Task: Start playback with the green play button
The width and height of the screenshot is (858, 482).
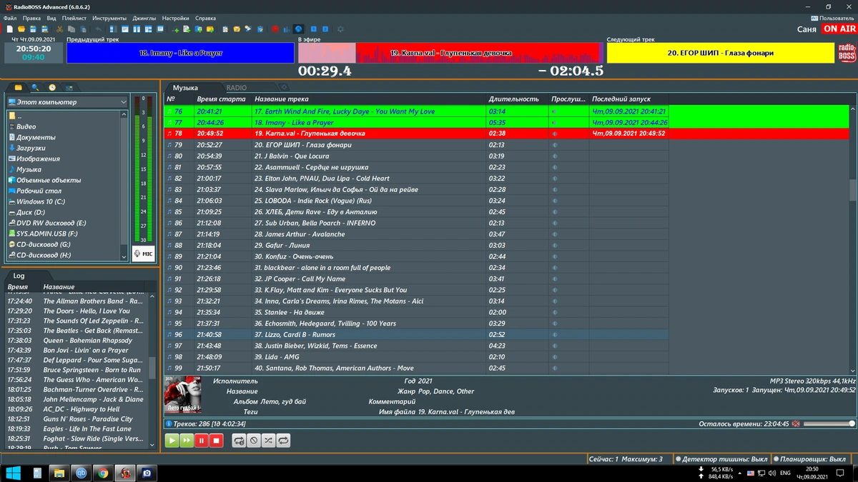Action: click(x=172, y=441)
